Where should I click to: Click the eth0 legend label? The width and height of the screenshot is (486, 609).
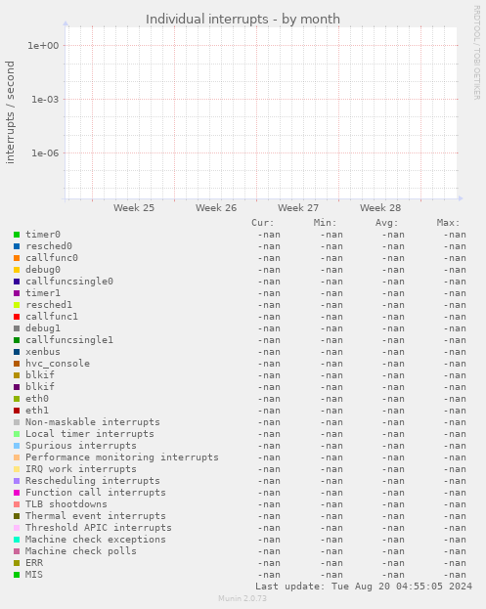pos(37,399)
